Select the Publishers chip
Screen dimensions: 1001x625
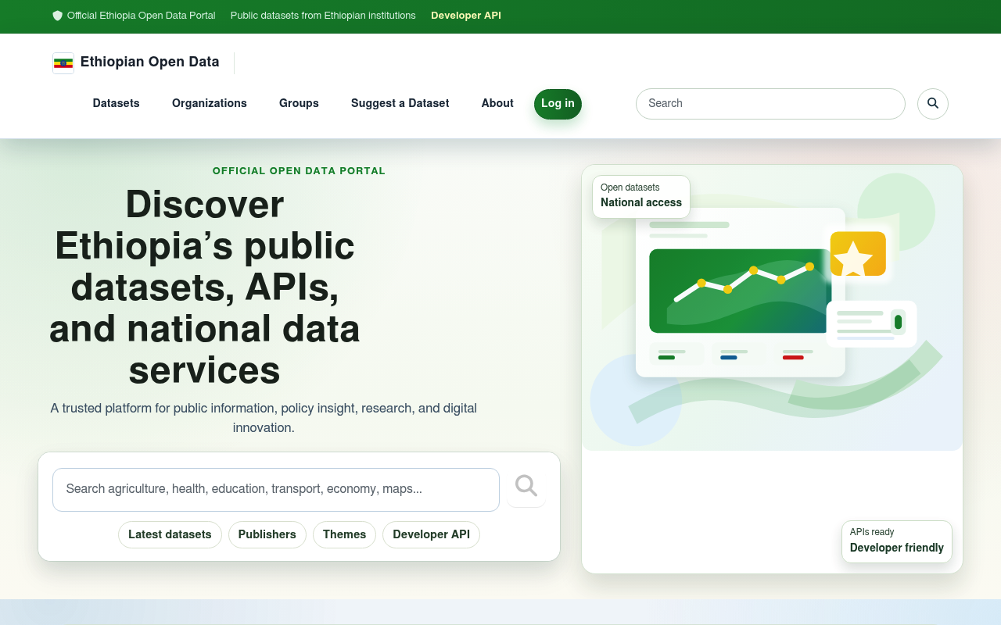tap(267, 534)
